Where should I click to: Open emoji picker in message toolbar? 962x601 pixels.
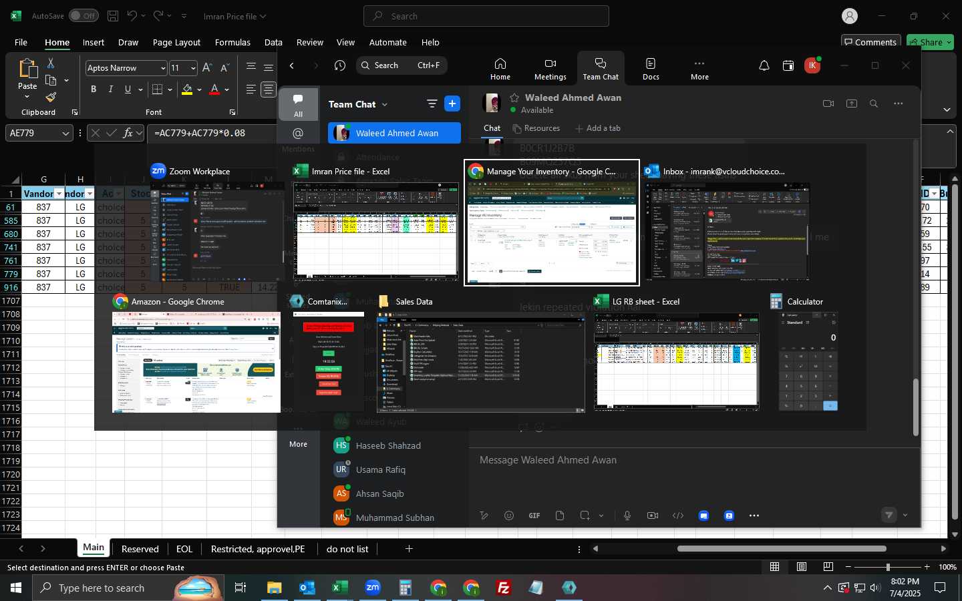pos(509,516)
